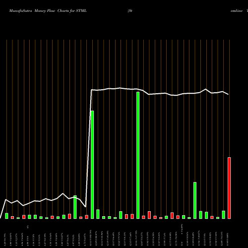Select the second-tallest green bar at the price jump

click(92, 165)
